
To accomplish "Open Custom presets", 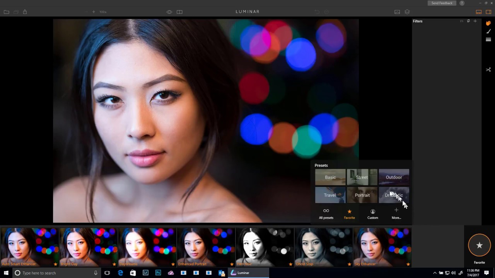I will (x=373, y=214).
